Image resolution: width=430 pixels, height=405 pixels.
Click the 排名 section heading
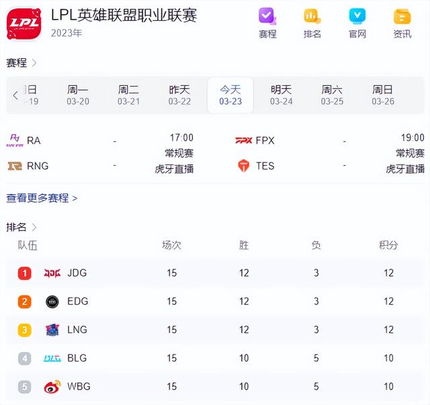16,227
